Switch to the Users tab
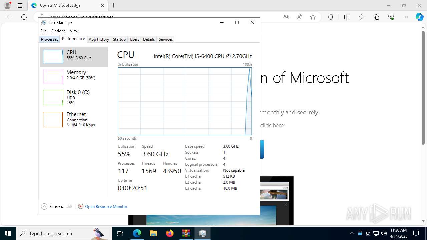Viewport: 427px width, 240px height. coord(134,39)
